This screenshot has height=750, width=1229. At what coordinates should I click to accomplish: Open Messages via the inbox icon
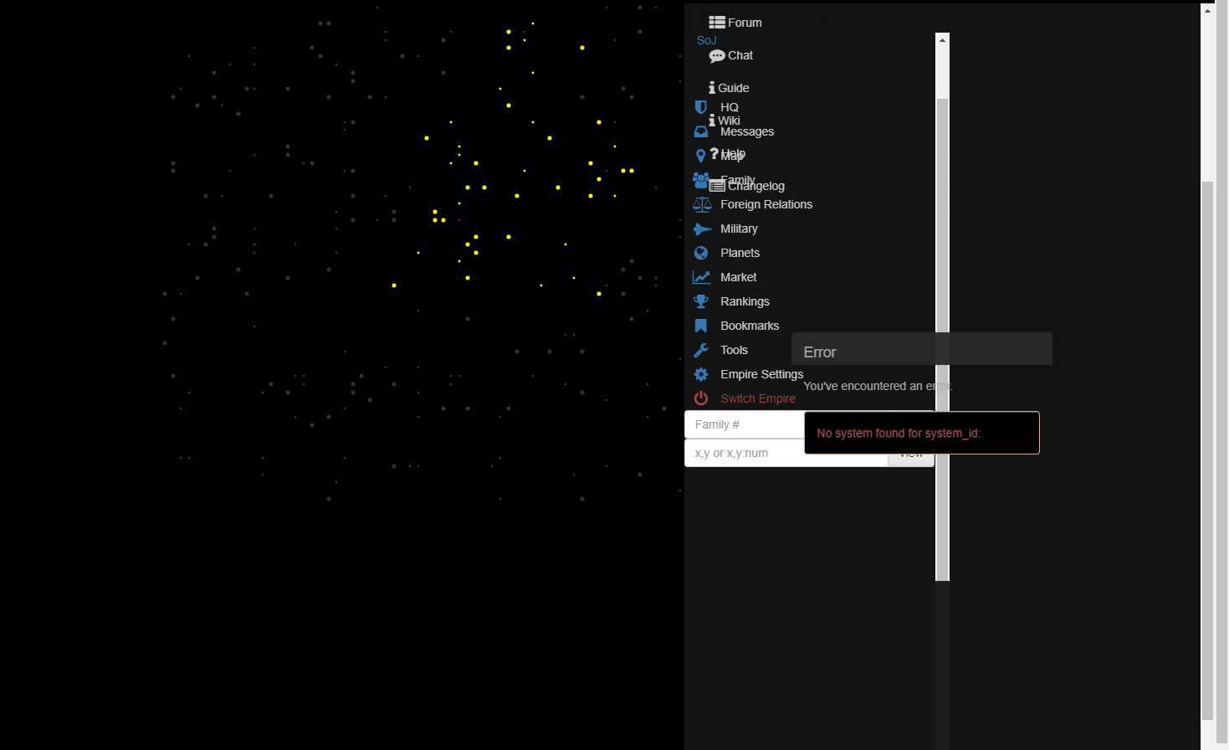pyautogui.click(x=701, y=131)
